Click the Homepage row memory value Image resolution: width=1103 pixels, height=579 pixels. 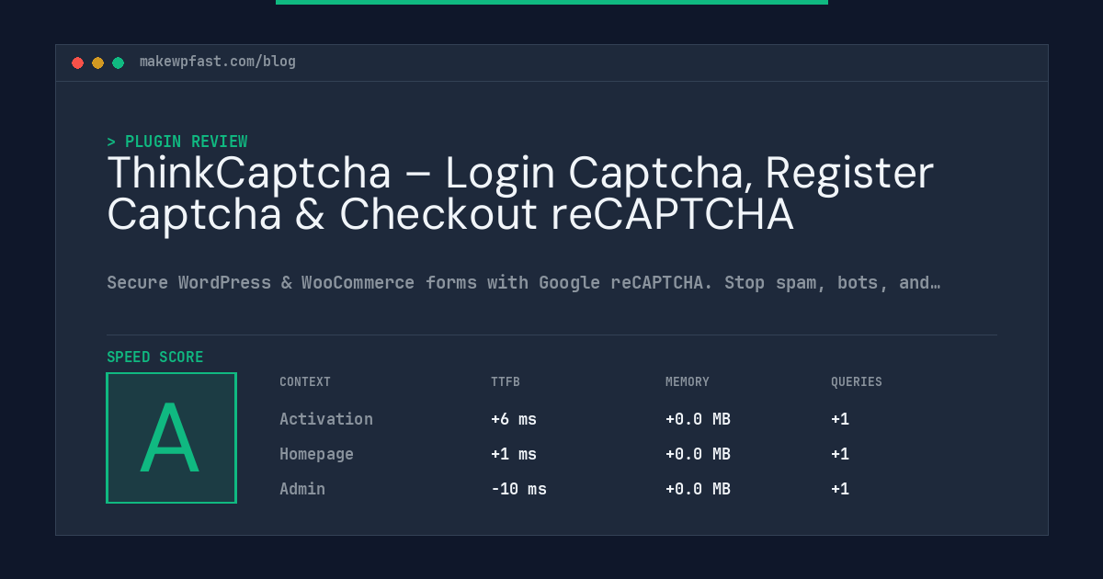pyautogui.click(x=698, y=454)
